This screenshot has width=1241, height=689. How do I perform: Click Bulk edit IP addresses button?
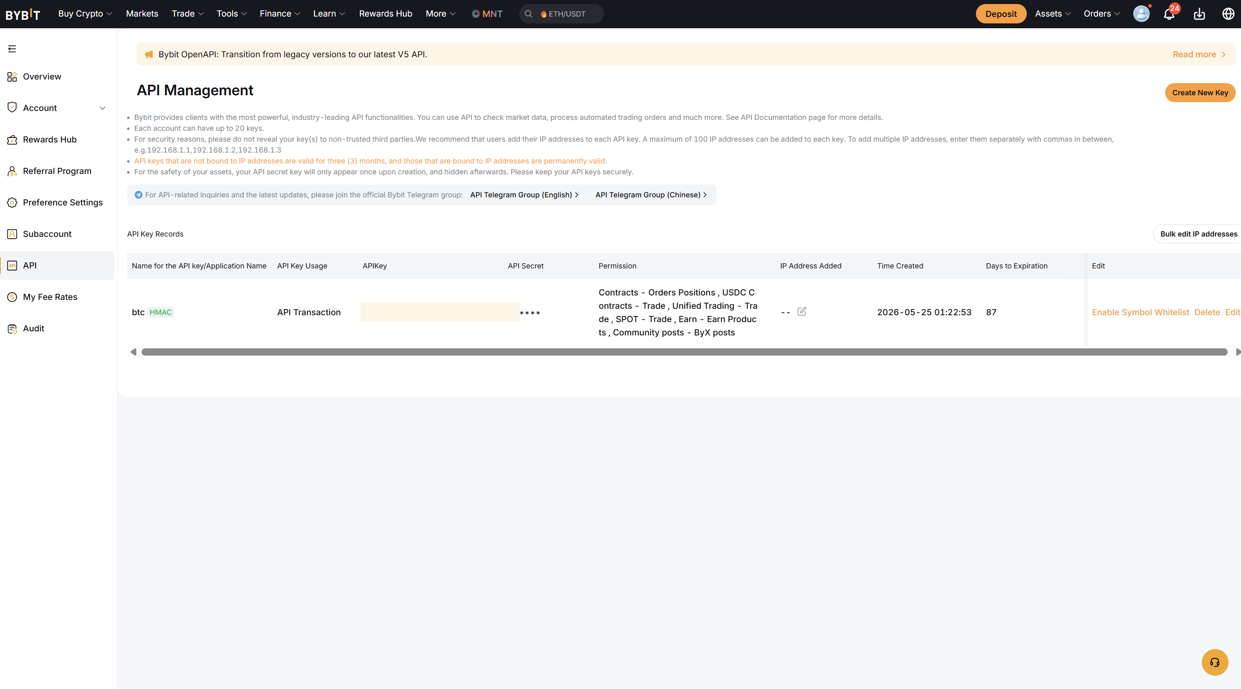(1198, 234)
